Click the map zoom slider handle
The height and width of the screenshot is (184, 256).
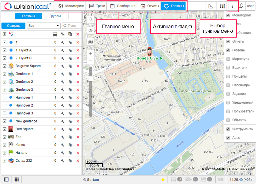point(90,79)
